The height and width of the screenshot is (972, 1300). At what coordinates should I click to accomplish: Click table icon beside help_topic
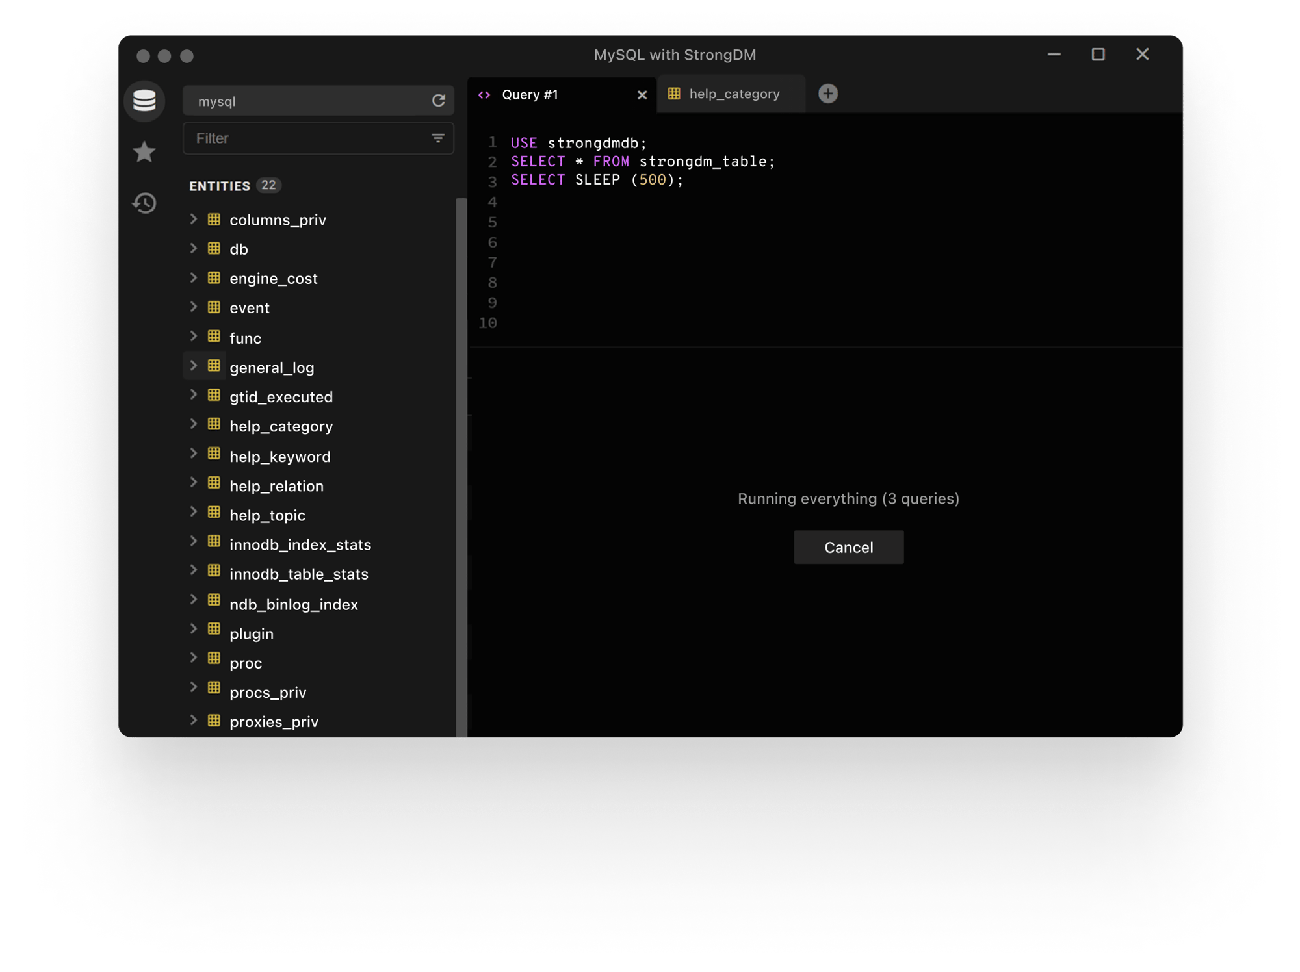(x=214, y=512)
